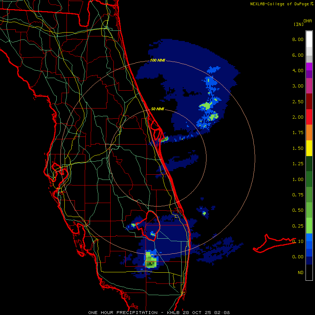Select the bright red swatch in the color scale

click(x=309, y=117)
